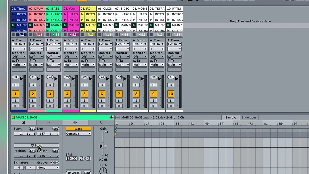Screen dimensions: 309x174
Task: Open input channel dropdown showing 2 on DRUM
Action: coord(36,49)
